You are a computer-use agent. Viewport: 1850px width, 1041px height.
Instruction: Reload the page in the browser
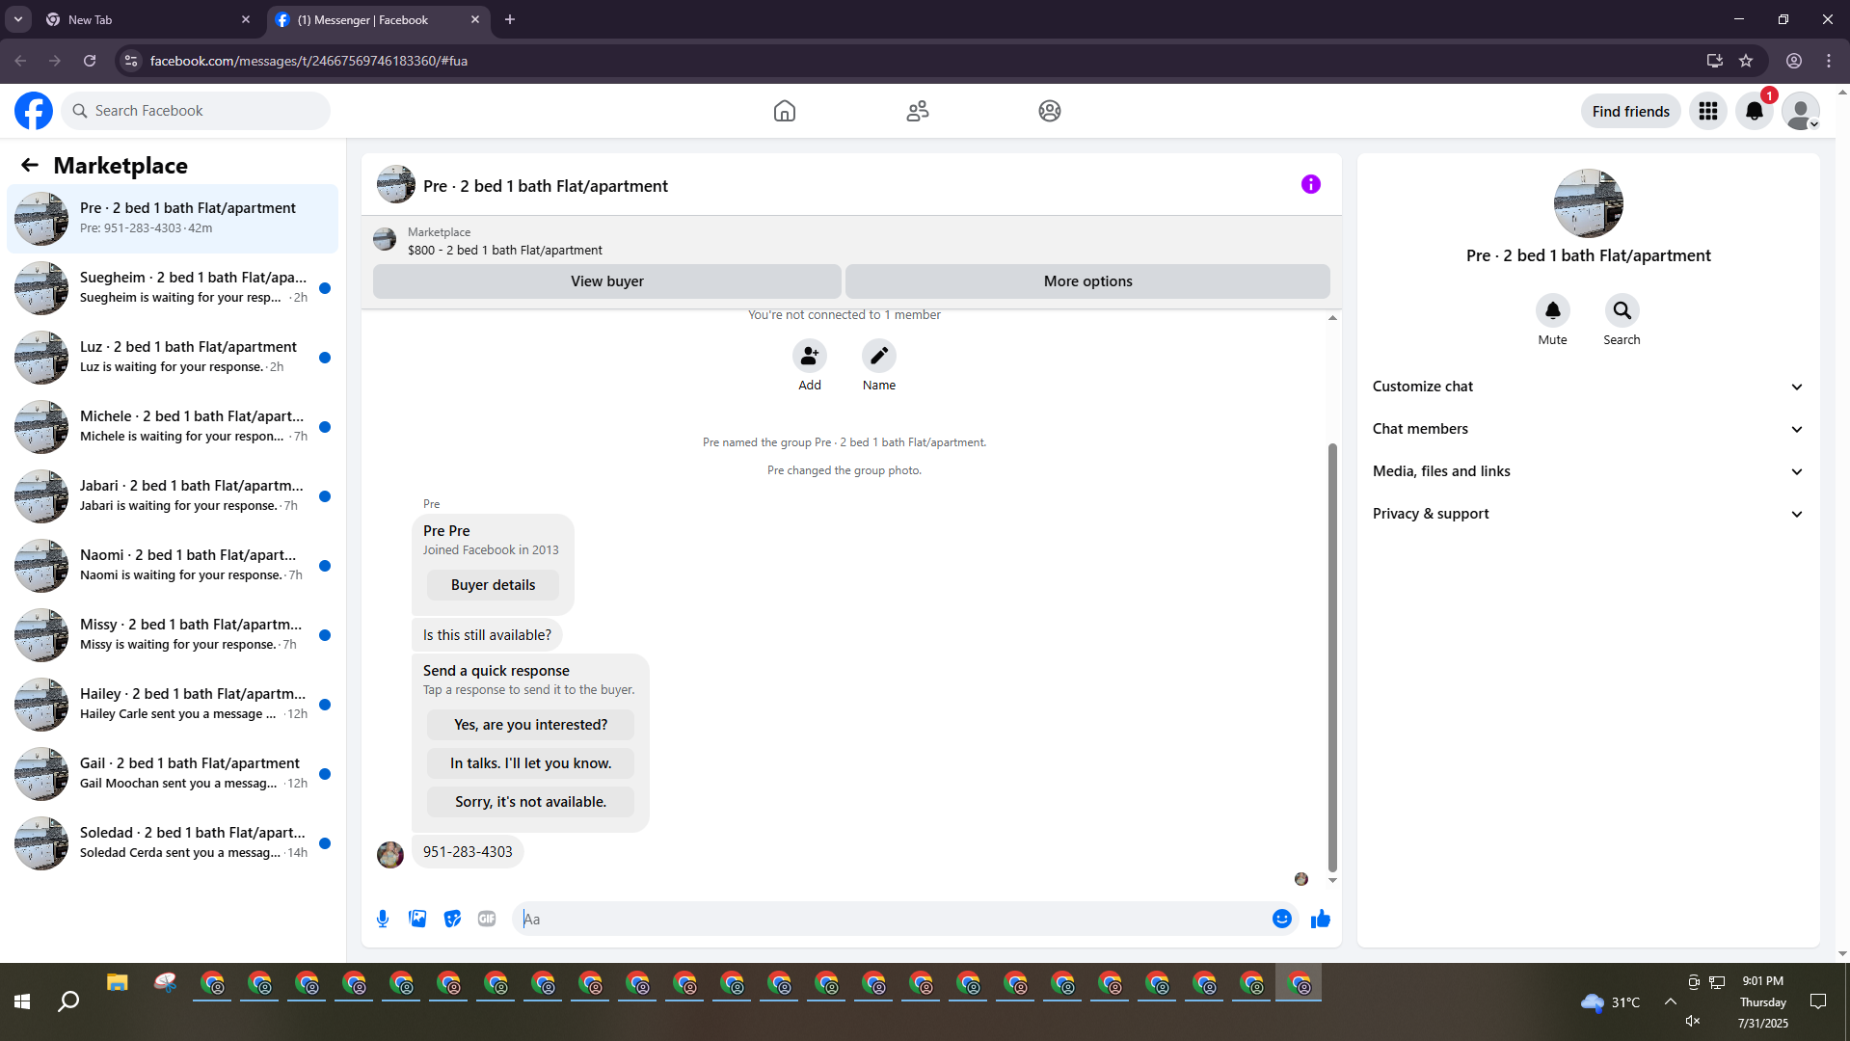[90, 61]
